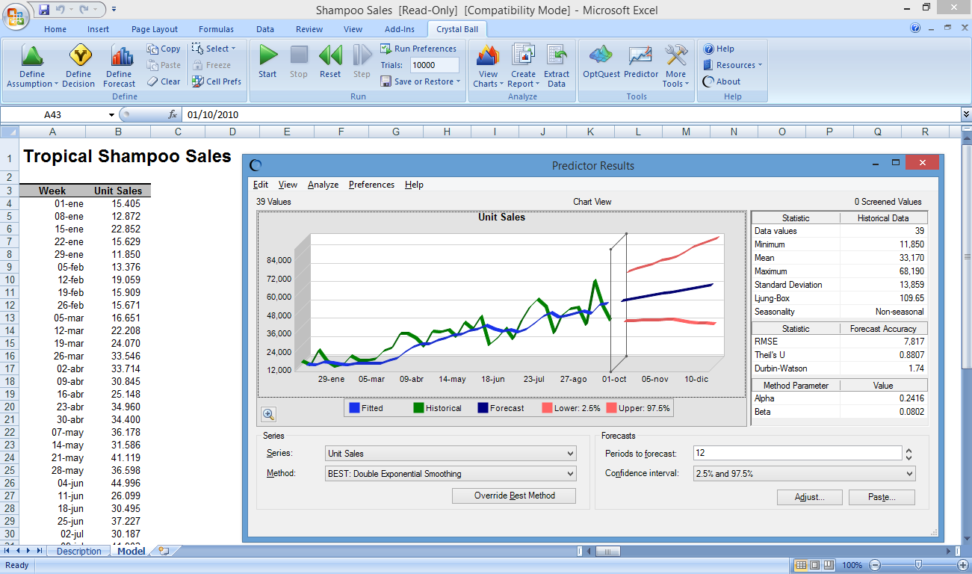Viewport: 972px width, 574px height.
Task: Open the Home ribbon tab
Action: pyautogui.click(x=55, y=29)
